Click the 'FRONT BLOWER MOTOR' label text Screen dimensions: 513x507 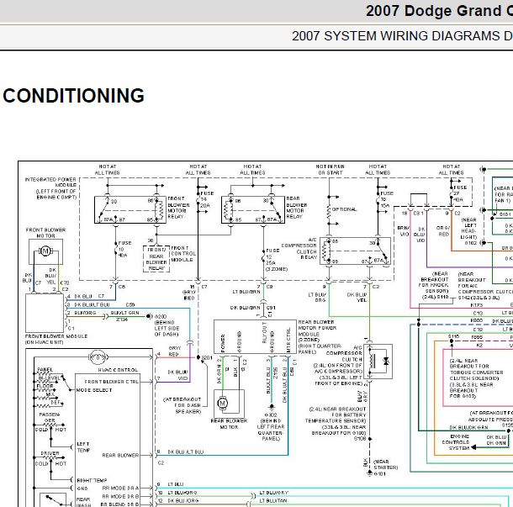tap(45, 233)
